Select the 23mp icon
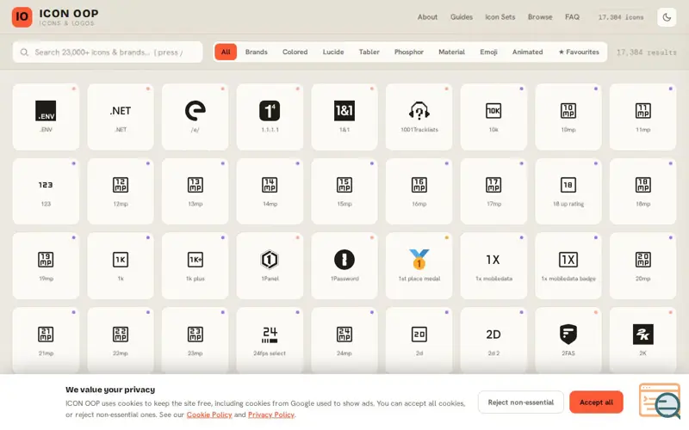The height and width of the screenshot is (430, 689). tap(196, 341)
